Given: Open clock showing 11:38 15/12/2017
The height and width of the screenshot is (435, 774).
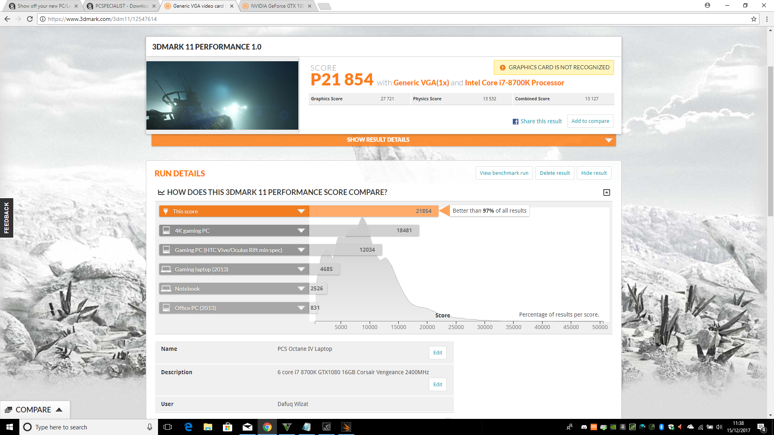Looking at the screenshot, I should coord(739,427).
